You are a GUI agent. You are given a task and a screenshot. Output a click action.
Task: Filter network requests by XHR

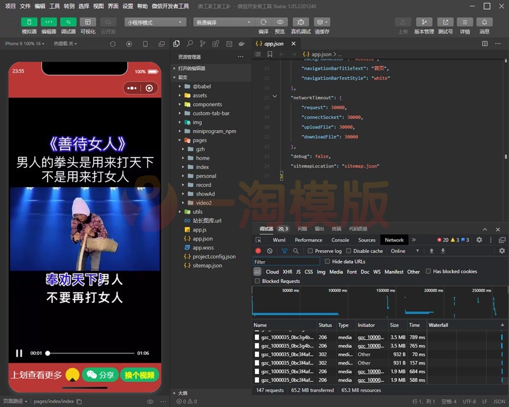pyautogui.click(x=287, y=272)
